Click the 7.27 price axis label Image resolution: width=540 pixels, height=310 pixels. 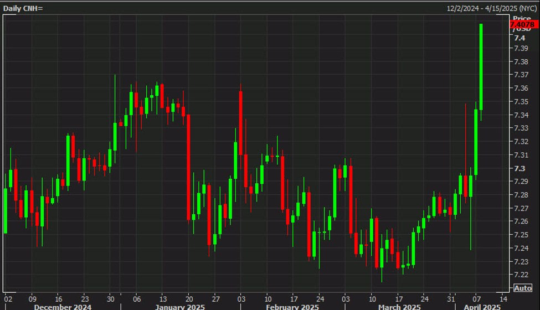coord(521,209)
